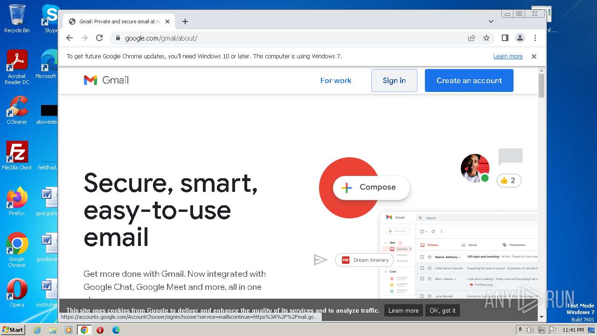Reload the Gmail page
This screenshot has height=336, width=597.
pyautogui.click(x=99, y=38)
